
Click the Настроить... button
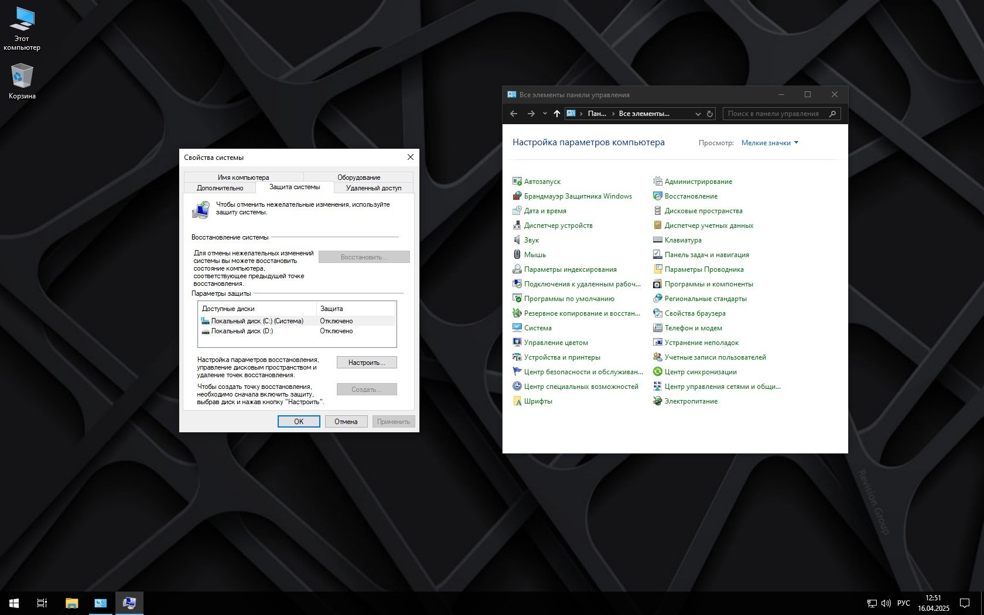367,363
